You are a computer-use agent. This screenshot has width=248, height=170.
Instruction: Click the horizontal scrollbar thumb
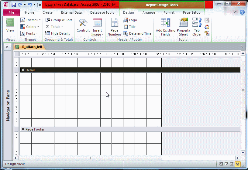90,158
